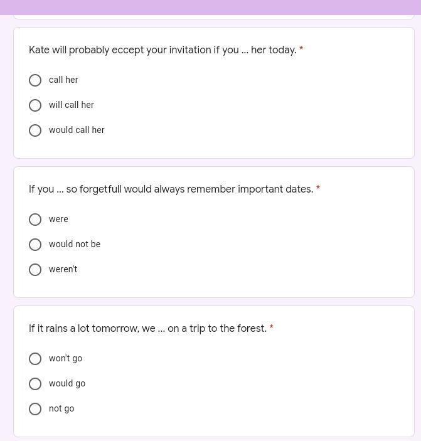This screenshot has width=421, height=441.
Task: Pick the 'would not be' radio button
Action: click(35, 245)
